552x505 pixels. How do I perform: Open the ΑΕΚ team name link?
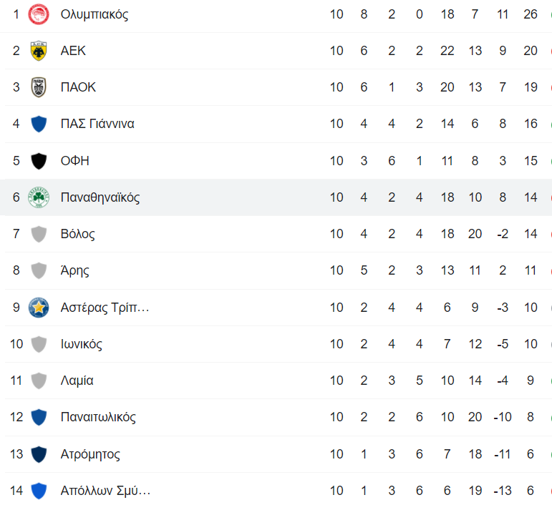pos(73,51)
